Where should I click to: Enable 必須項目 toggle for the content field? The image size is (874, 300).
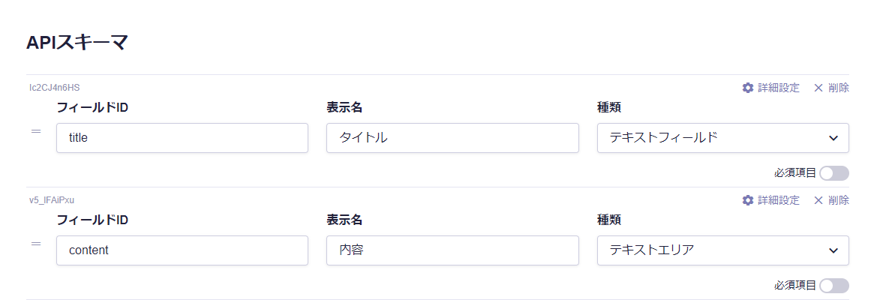pyautogui.click(x=834, y=286)
